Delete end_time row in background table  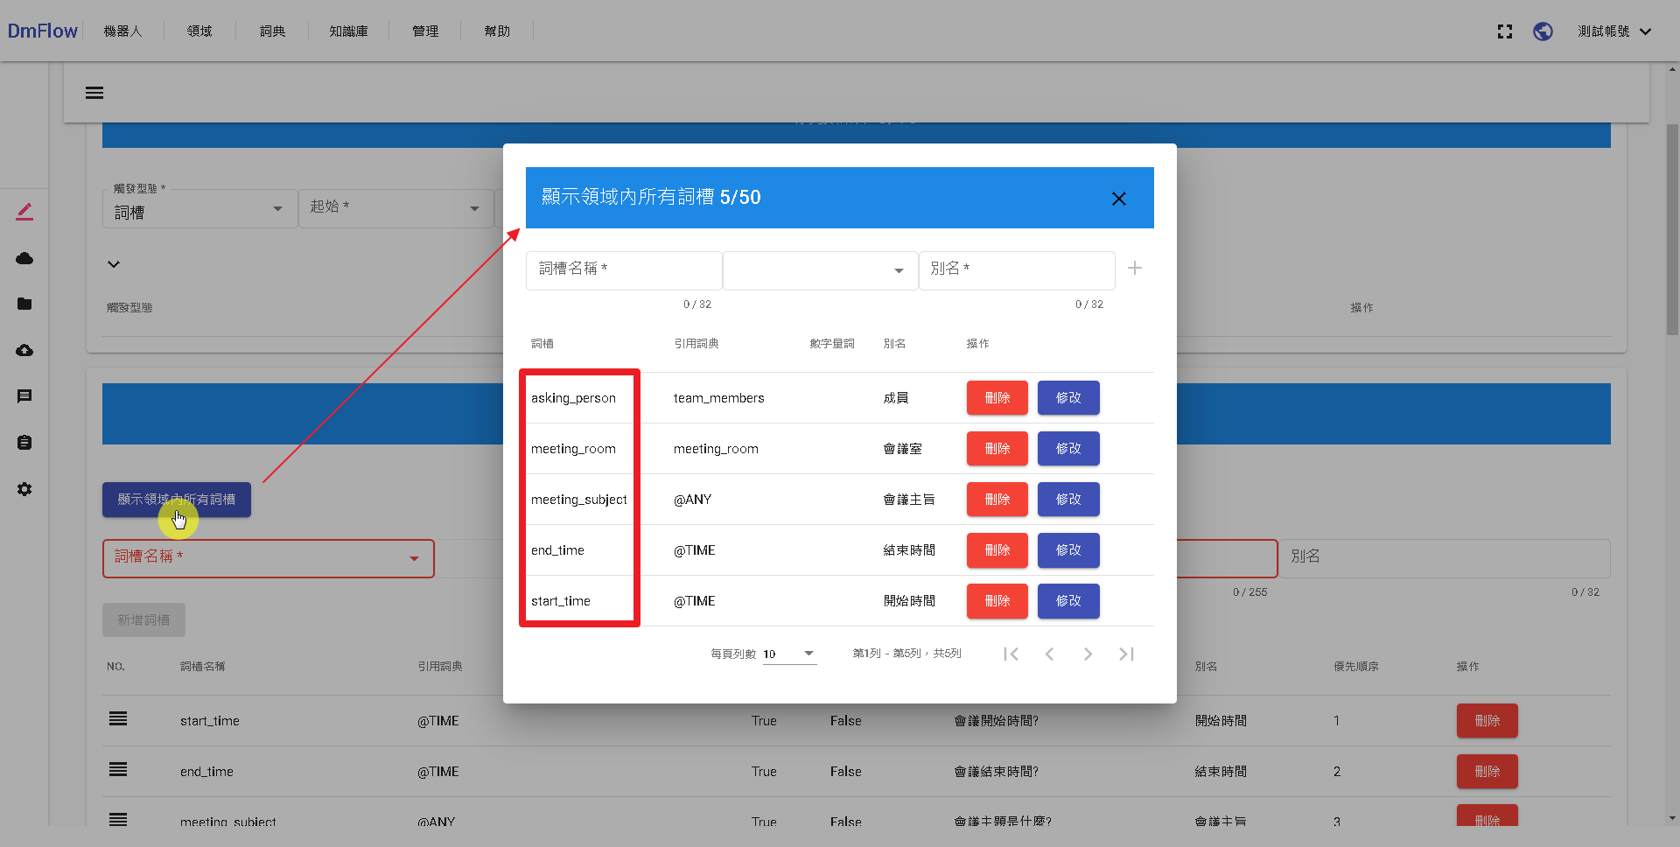tap(1487, 772)
